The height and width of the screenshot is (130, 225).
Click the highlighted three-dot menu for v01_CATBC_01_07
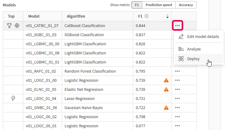[177, 26]
